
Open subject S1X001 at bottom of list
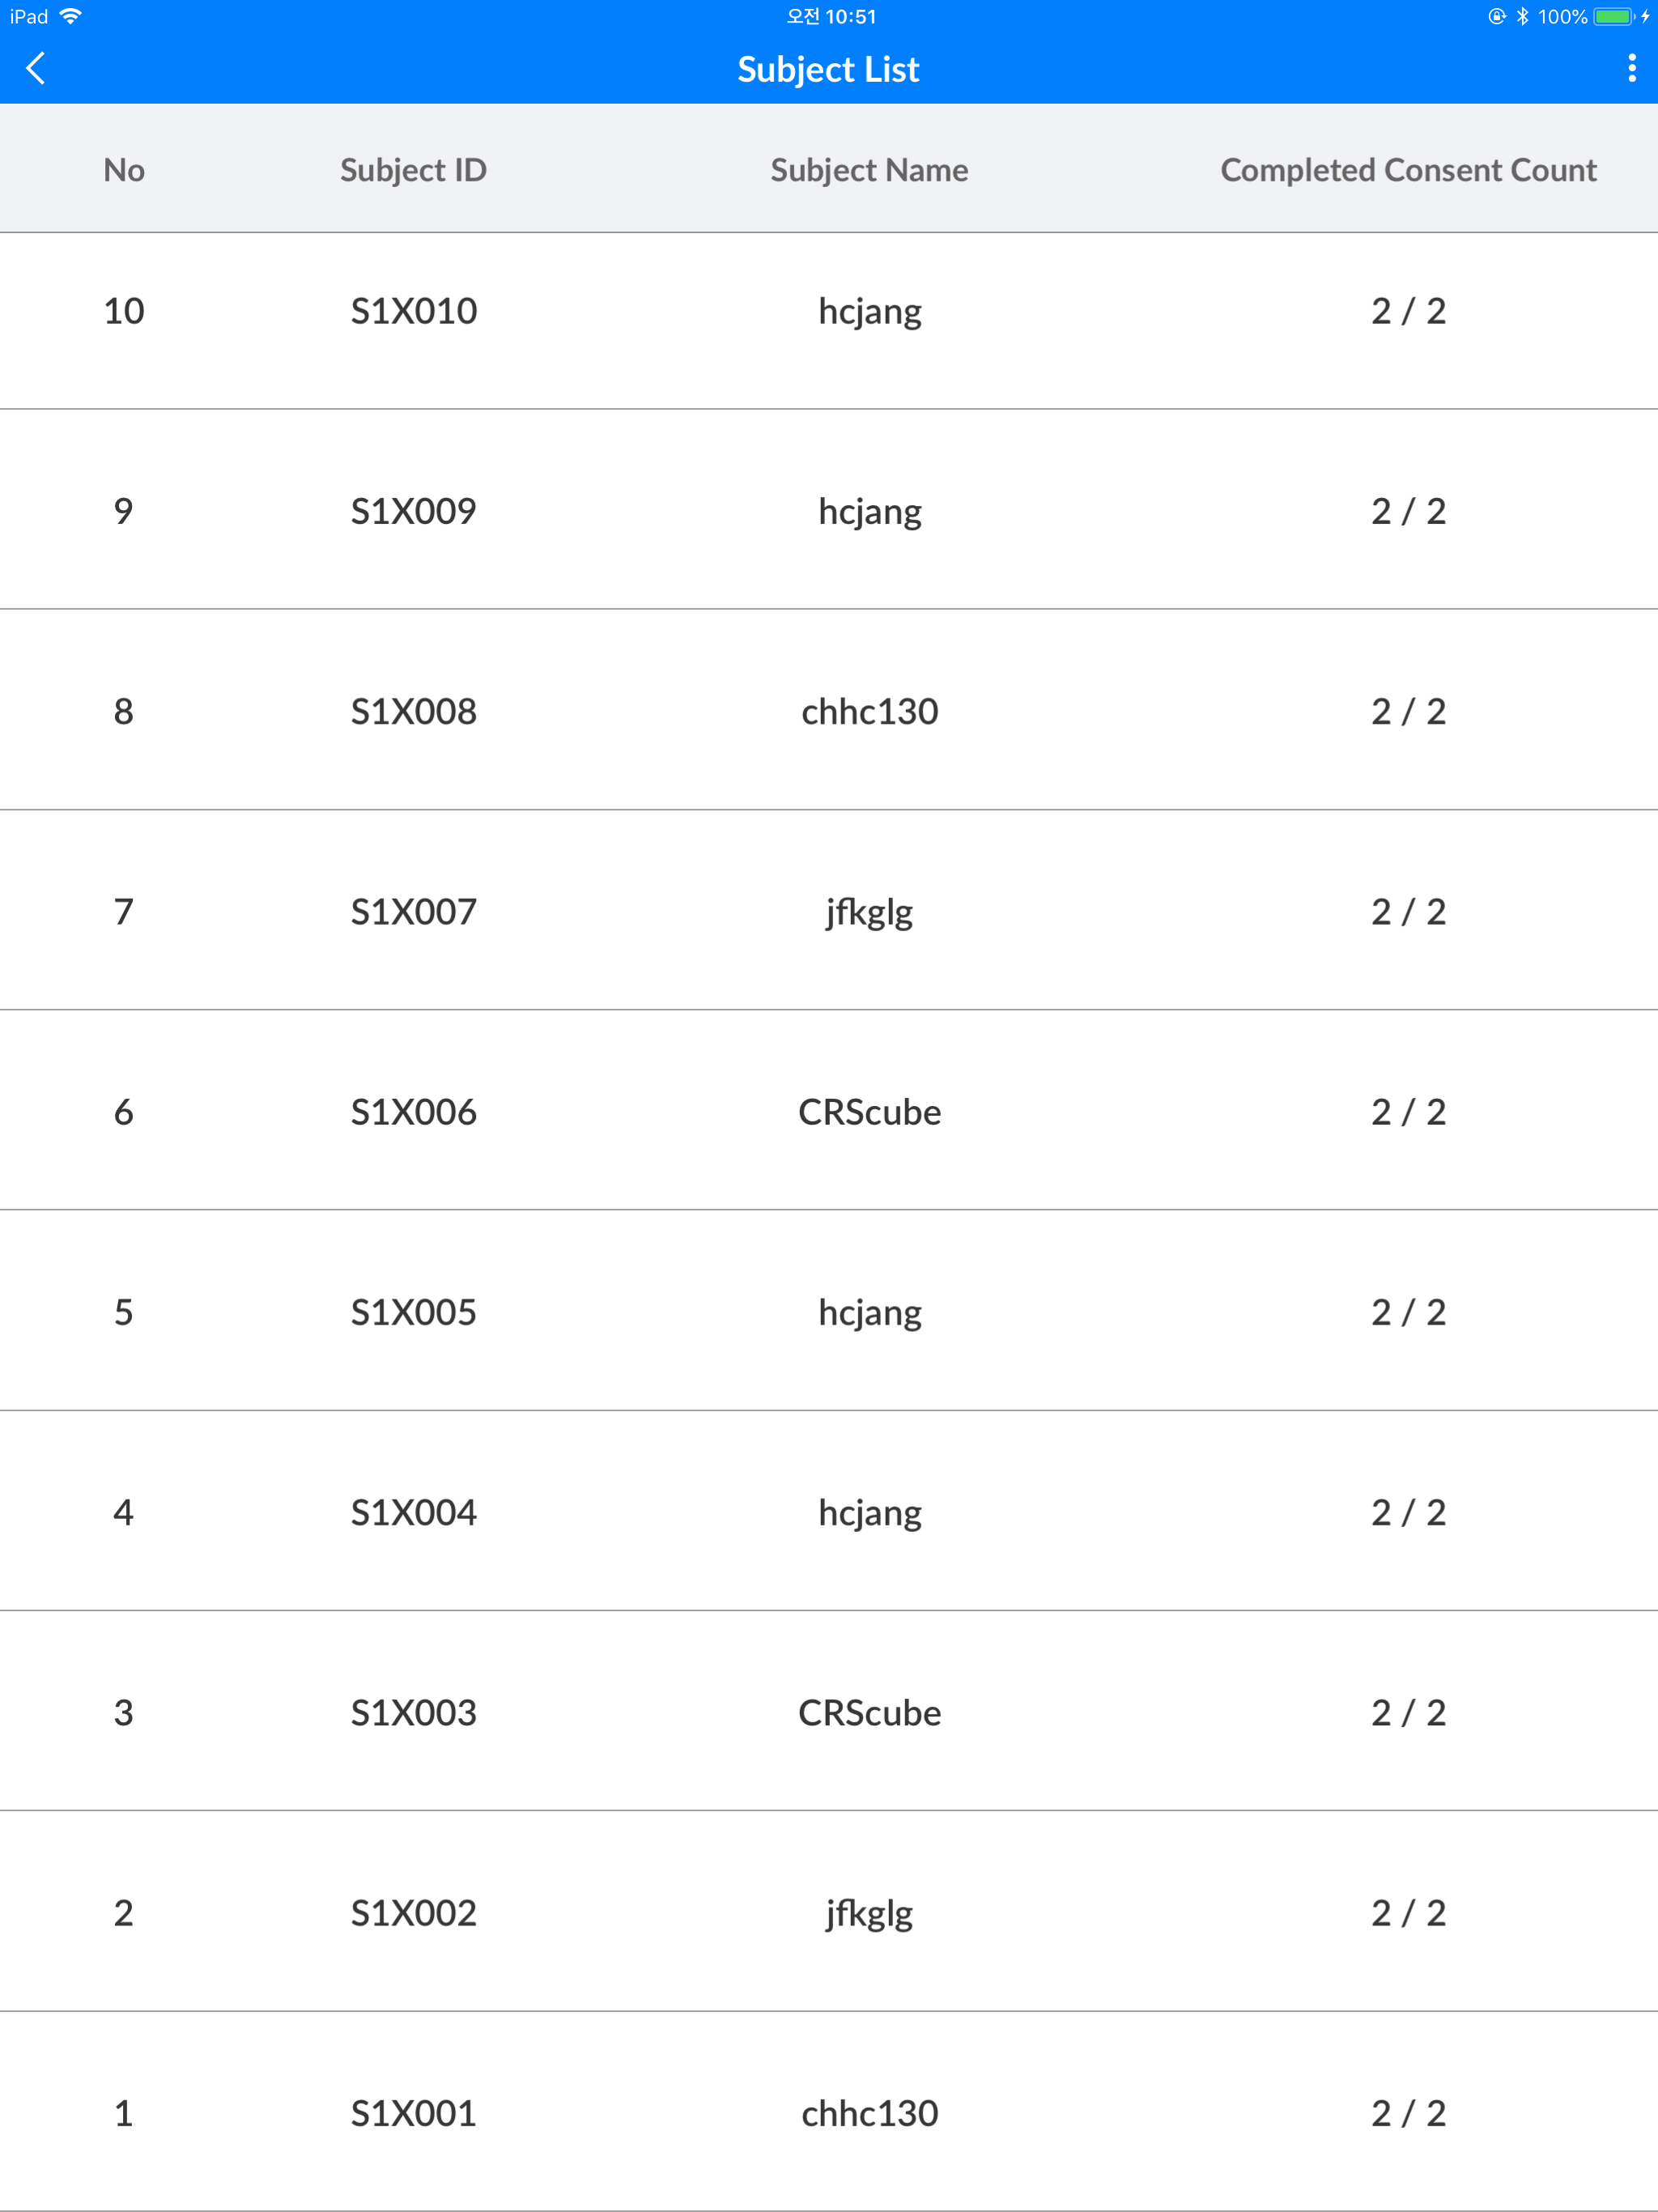(x=829, y=2113)
